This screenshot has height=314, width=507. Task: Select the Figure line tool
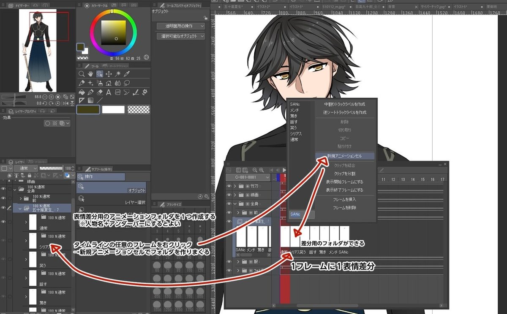point(99,100)
